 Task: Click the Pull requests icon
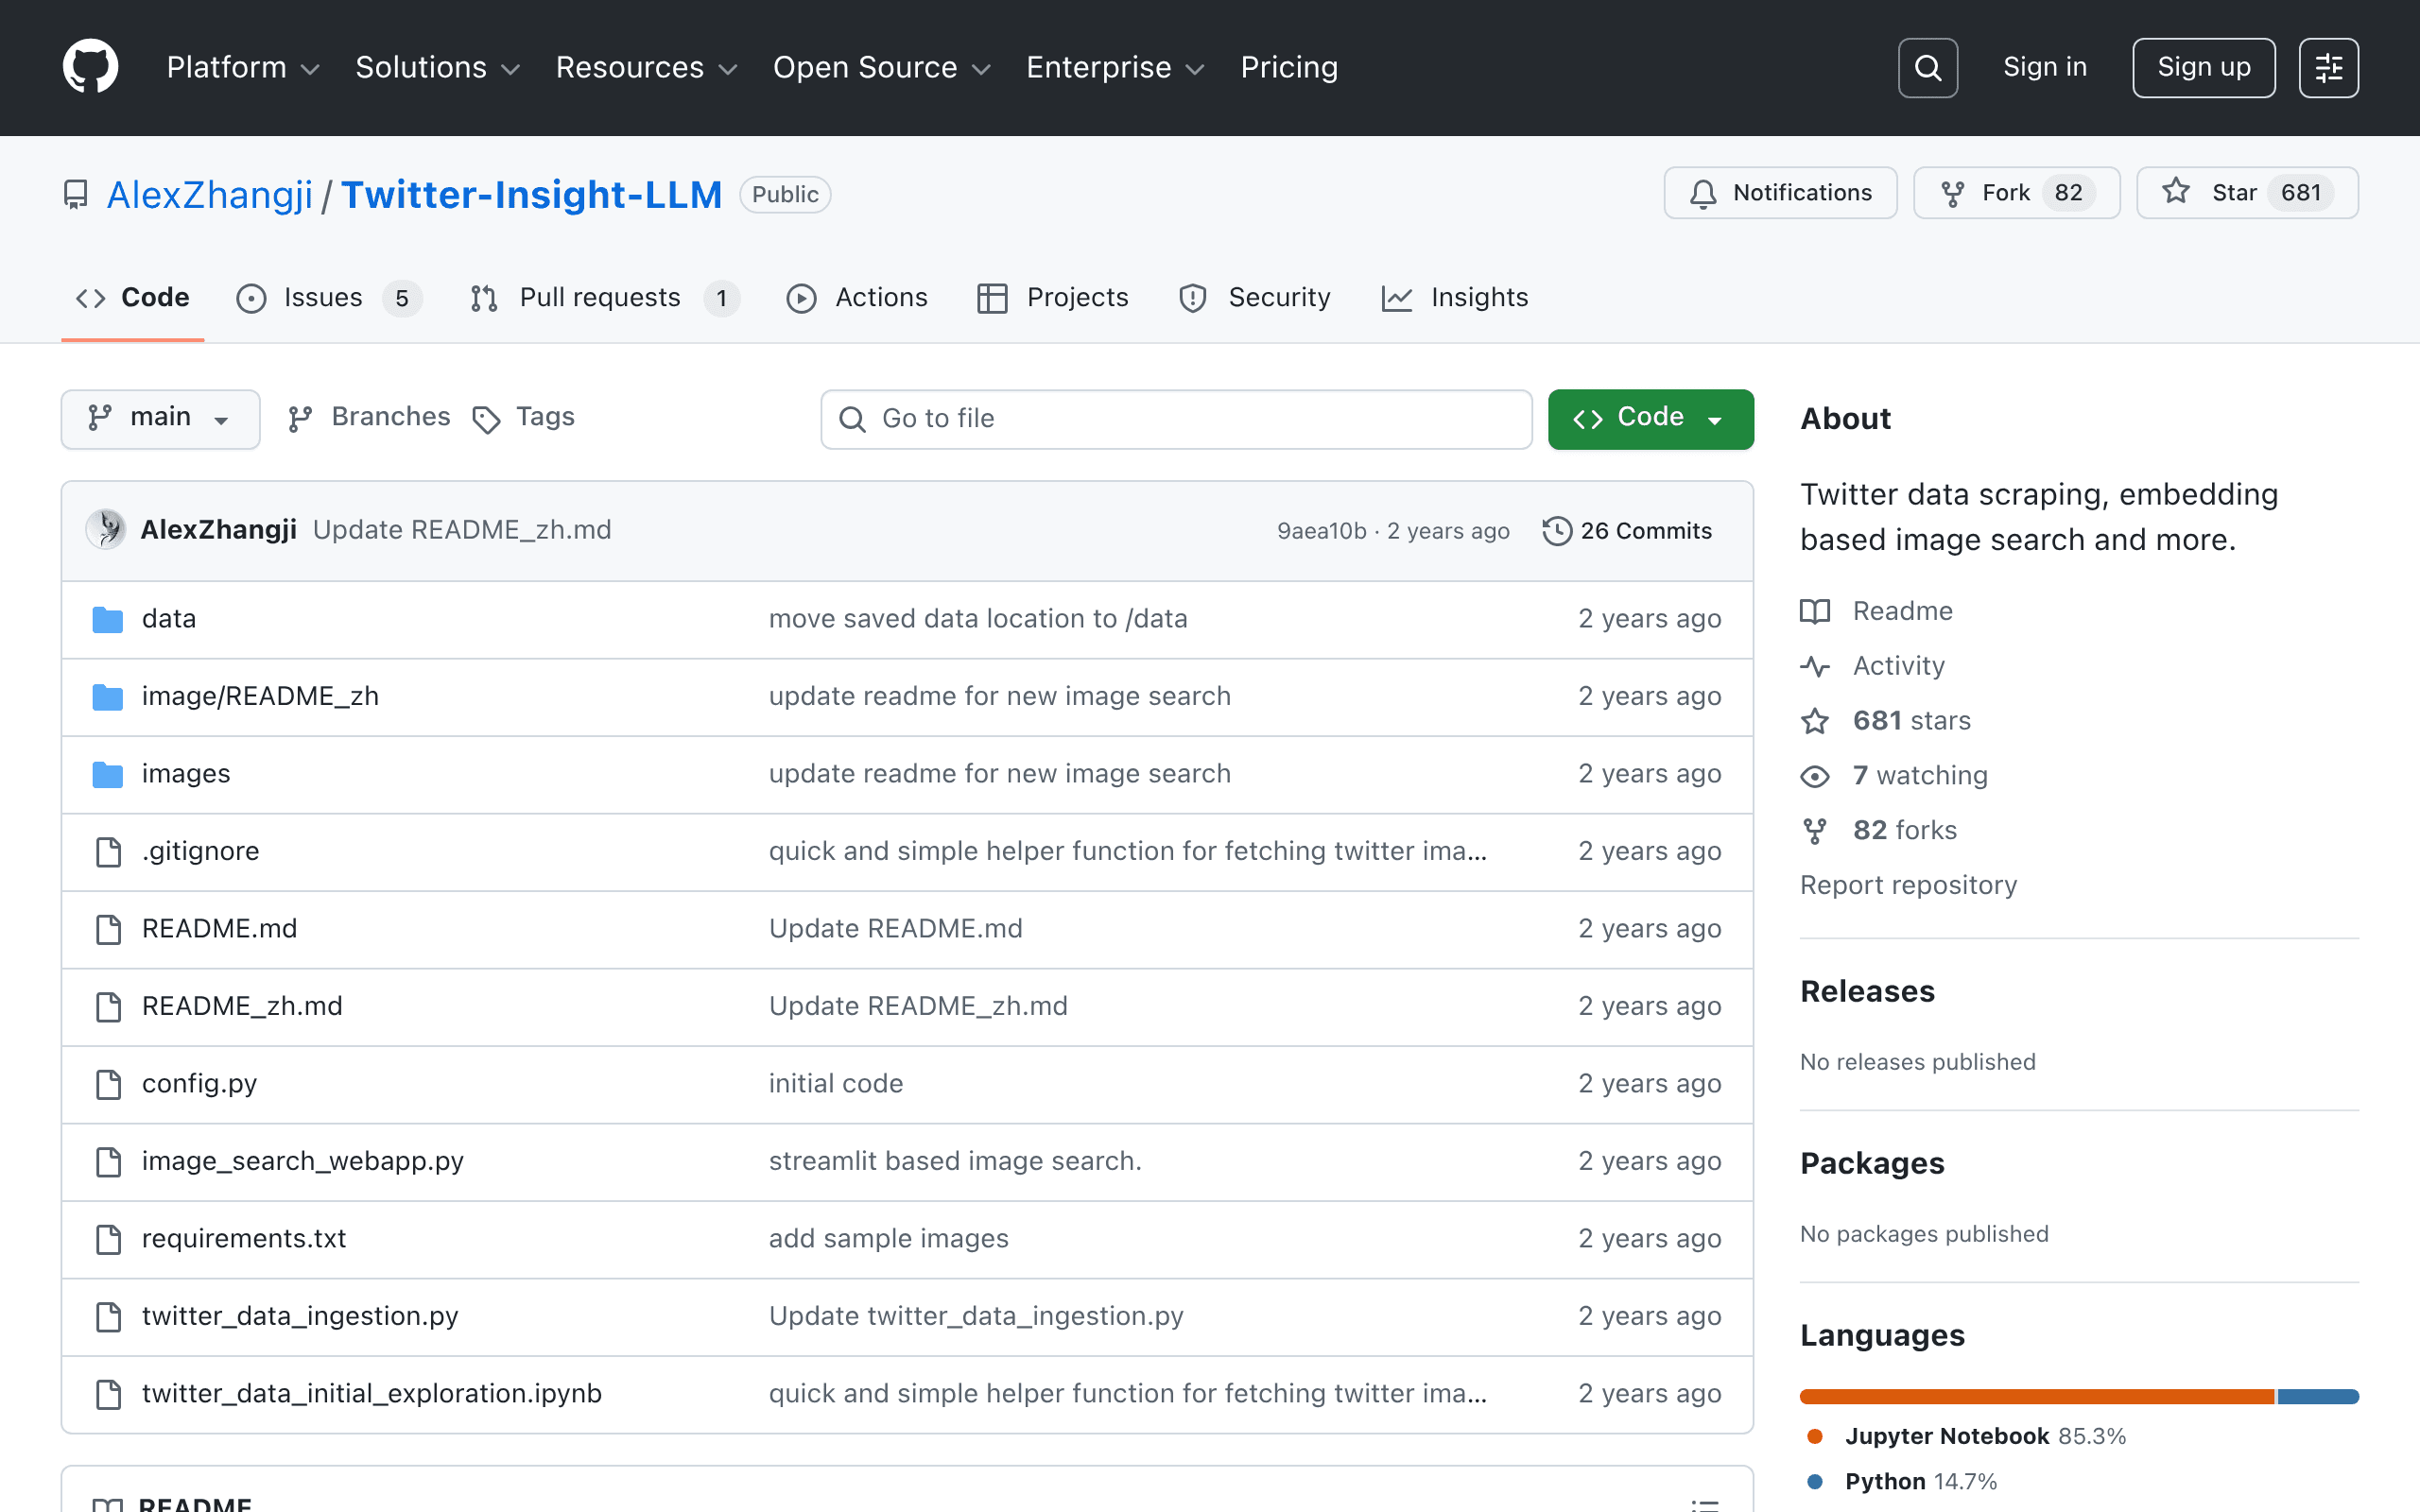(x=484, y=298)
